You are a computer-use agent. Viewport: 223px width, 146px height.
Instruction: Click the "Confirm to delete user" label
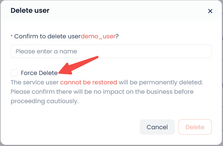47,36
